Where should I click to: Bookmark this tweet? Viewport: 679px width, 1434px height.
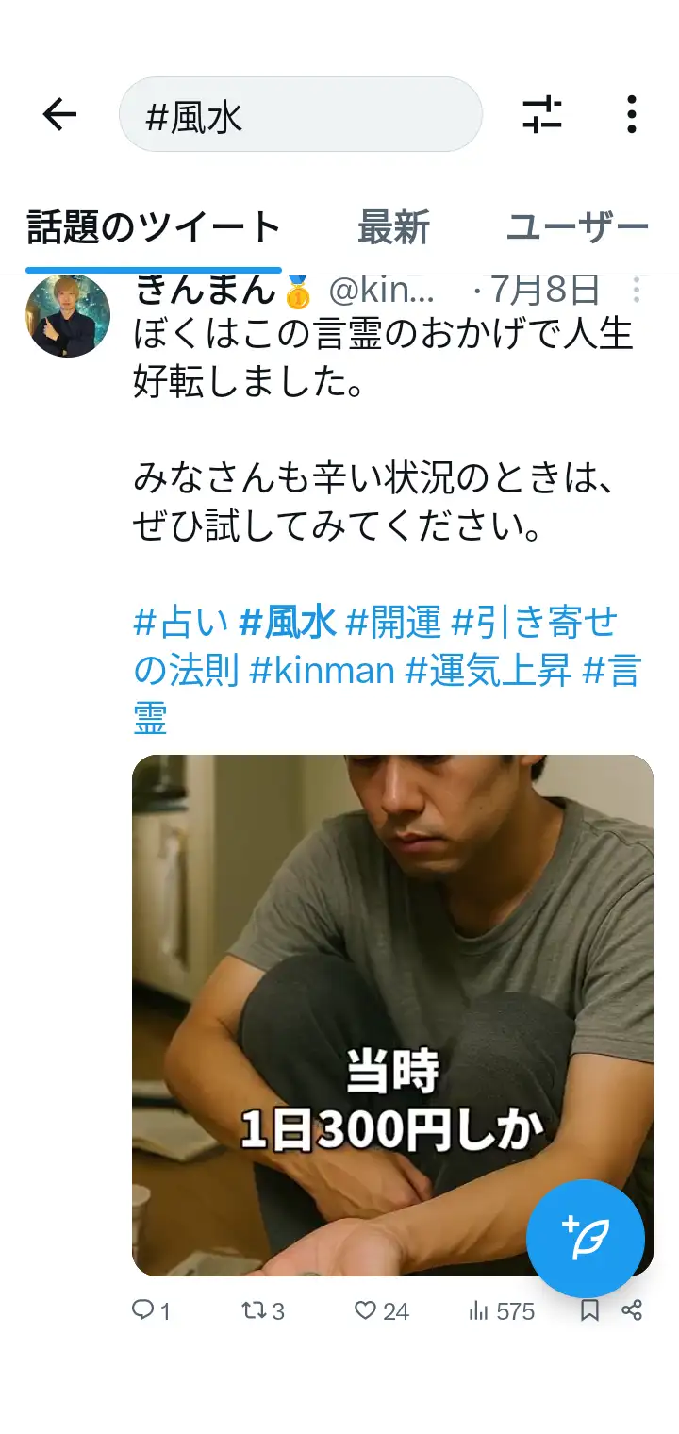pos(589,1310)
